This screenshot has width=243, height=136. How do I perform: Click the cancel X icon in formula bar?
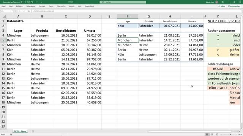20,11
